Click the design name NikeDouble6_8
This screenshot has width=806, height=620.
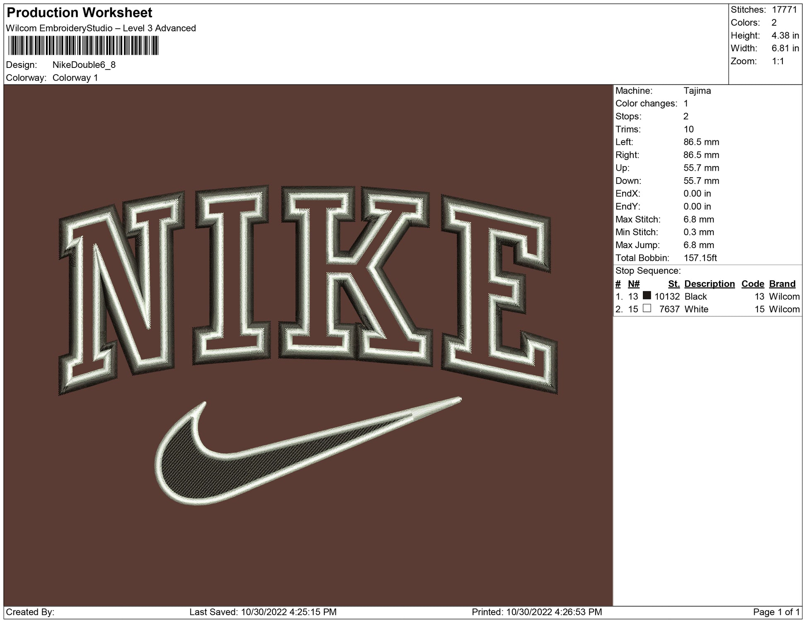coord(84,65)
